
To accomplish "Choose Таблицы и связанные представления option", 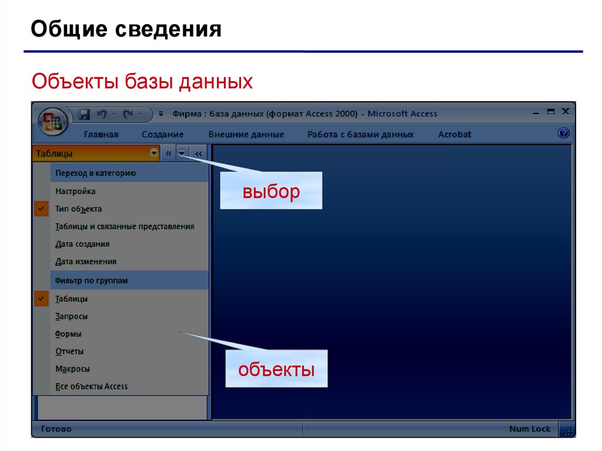I will [x=129, y=226].
